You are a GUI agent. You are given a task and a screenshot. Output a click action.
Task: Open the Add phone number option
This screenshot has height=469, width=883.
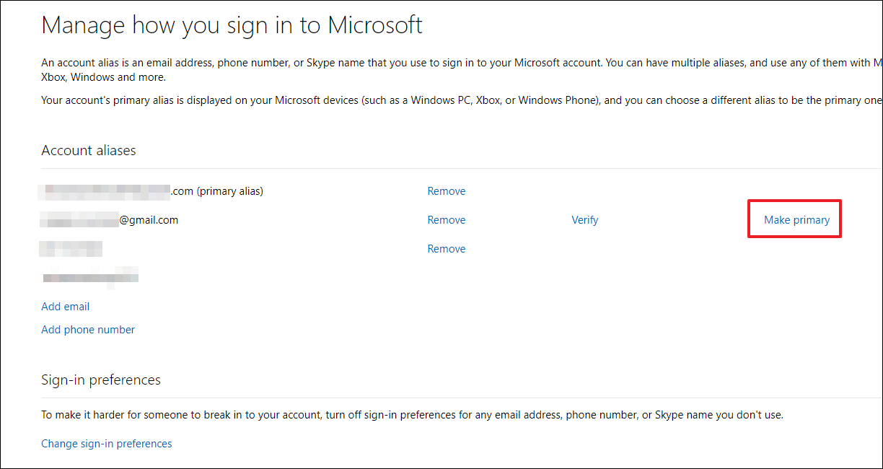pos(88,329)
